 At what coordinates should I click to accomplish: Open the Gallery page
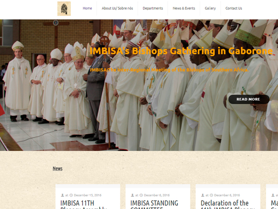210,8
